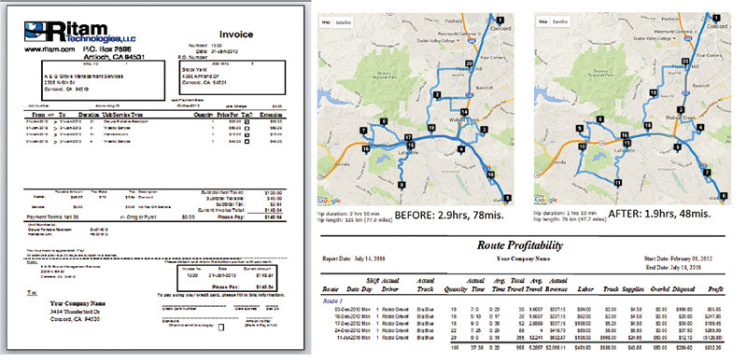Screen dimensions: 747x363
Task: Click stop marker 10 on the AFTER map
Action: 582,147
